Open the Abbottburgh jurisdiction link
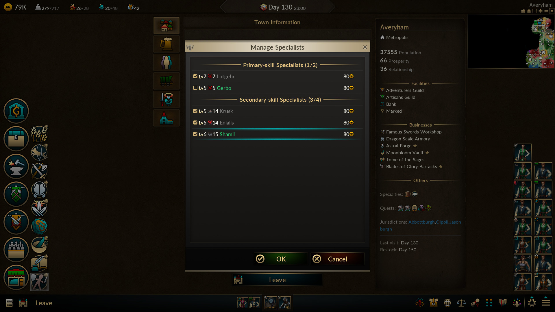 421,222
